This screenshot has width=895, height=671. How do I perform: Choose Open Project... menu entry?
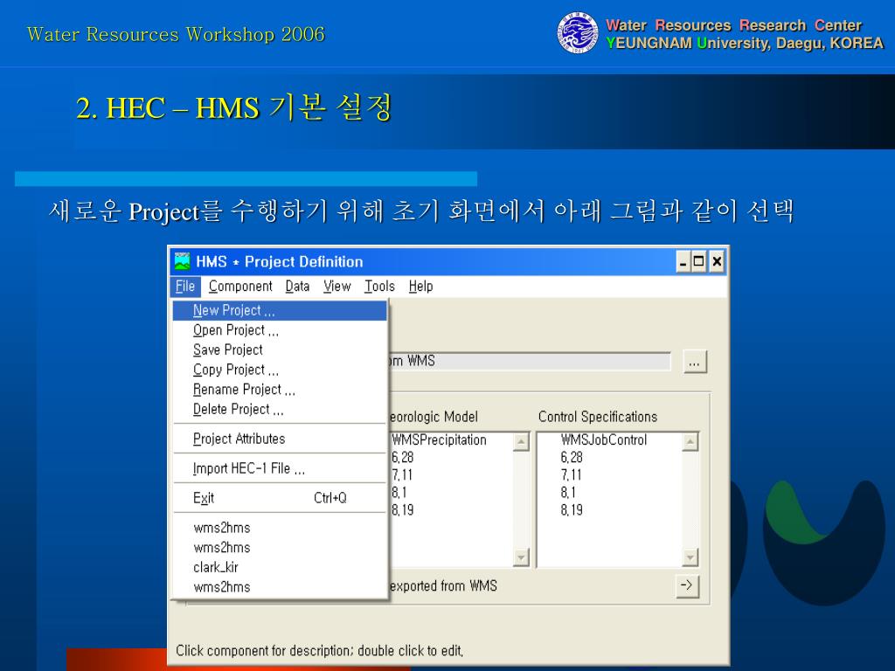pos(280,330)
